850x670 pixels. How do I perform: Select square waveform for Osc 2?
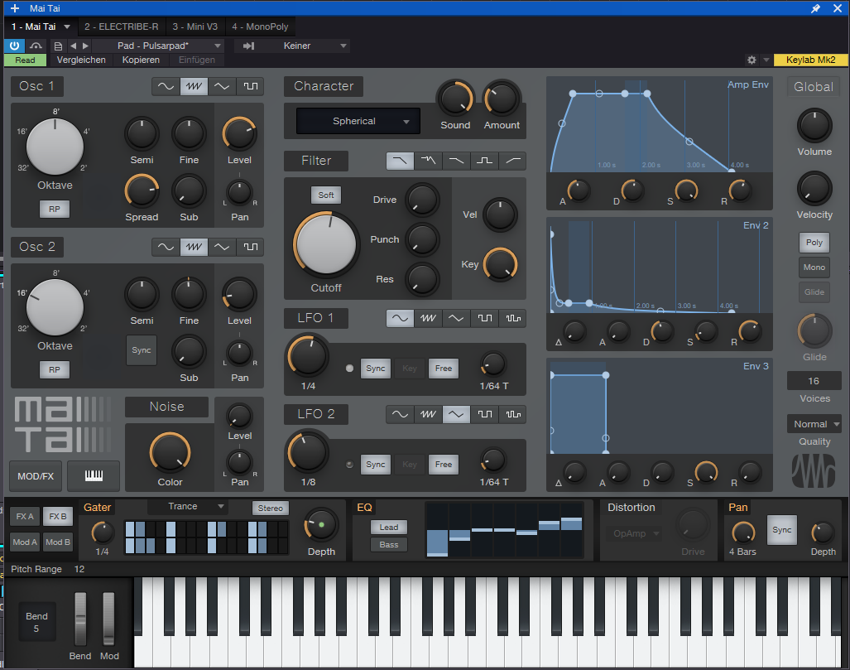[x=251, y=247]
